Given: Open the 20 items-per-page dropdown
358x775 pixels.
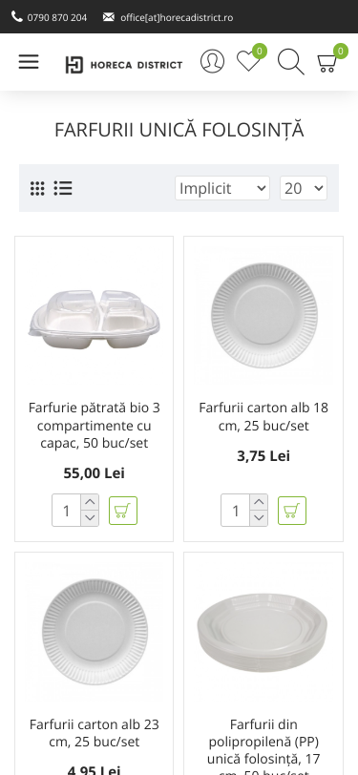Looking at the screenshot, I should [304, 188].
